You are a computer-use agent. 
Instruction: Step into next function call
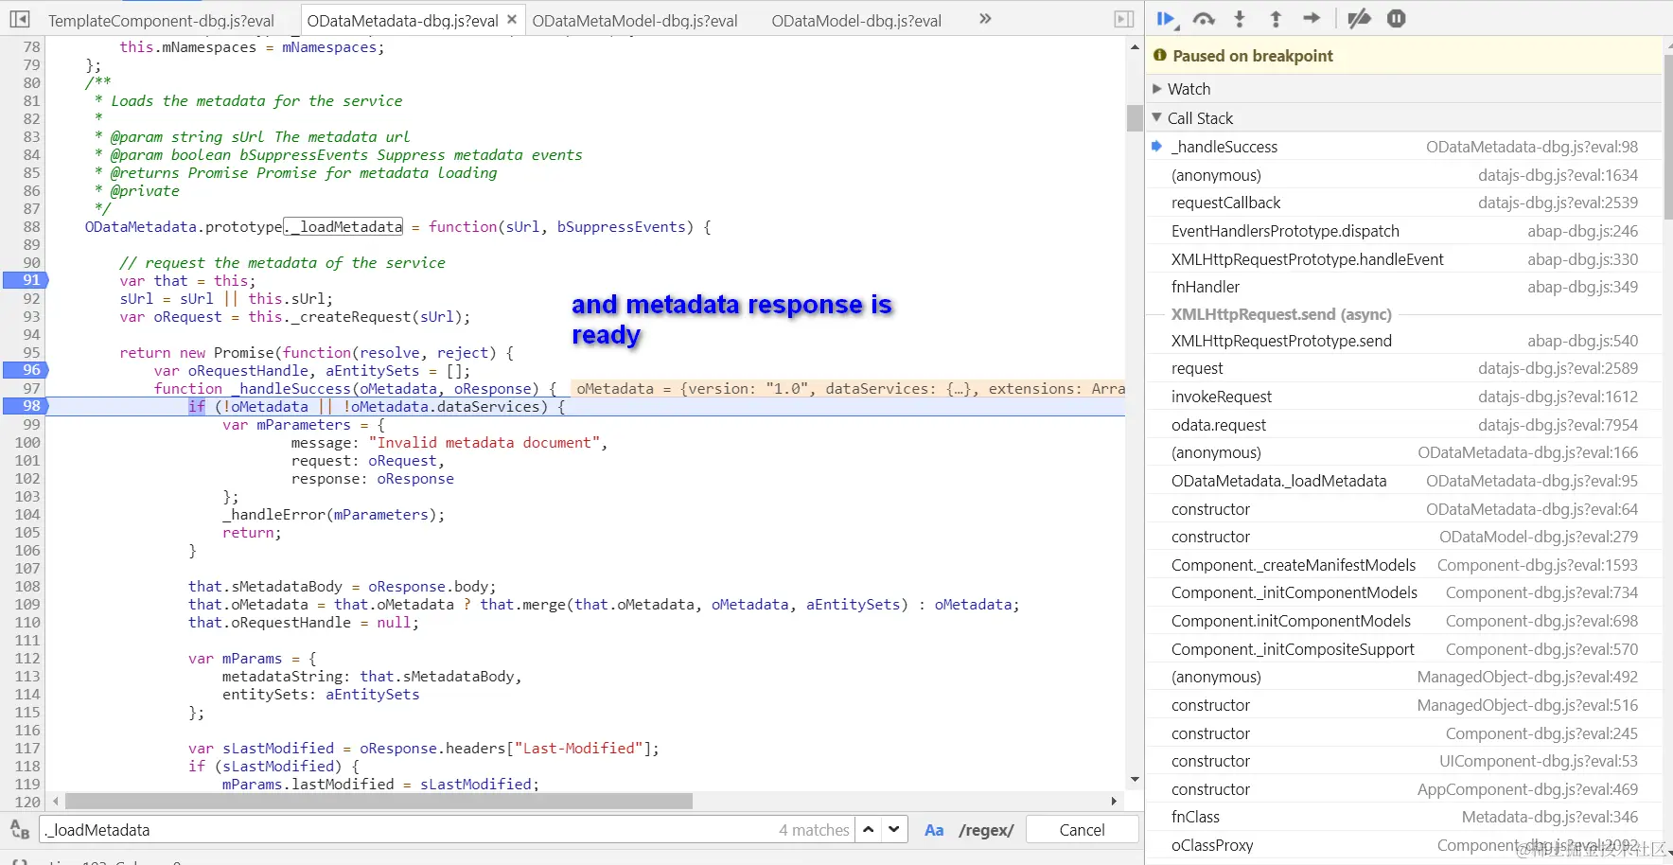click(1240, 19)
